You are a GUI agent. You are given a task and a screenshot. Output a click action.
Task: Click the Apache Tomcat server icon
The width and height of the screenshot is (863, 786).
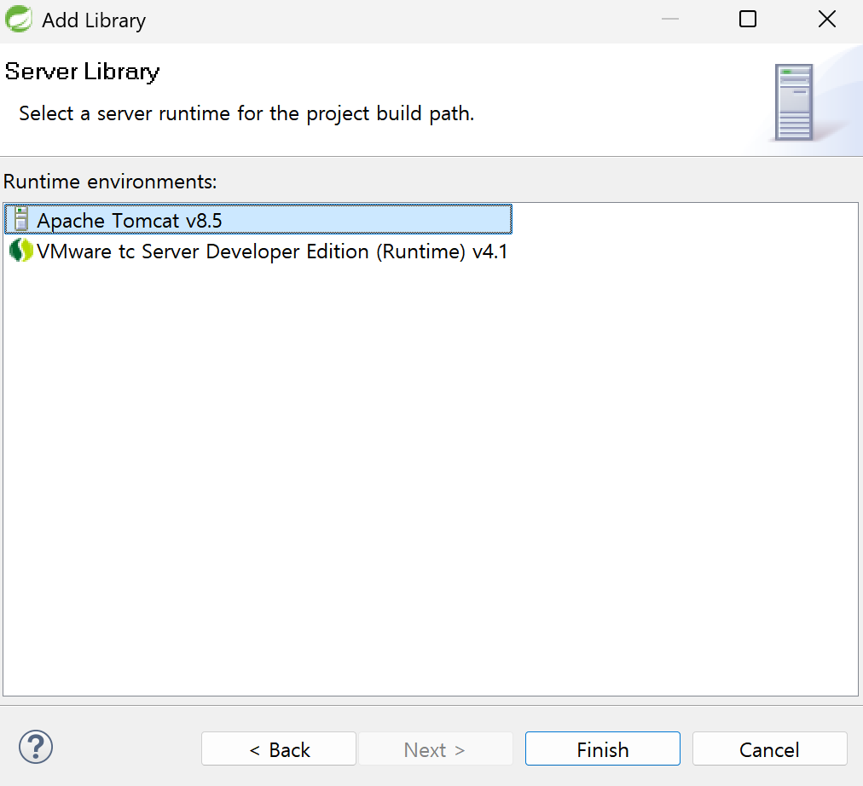[x=21, y=219]
